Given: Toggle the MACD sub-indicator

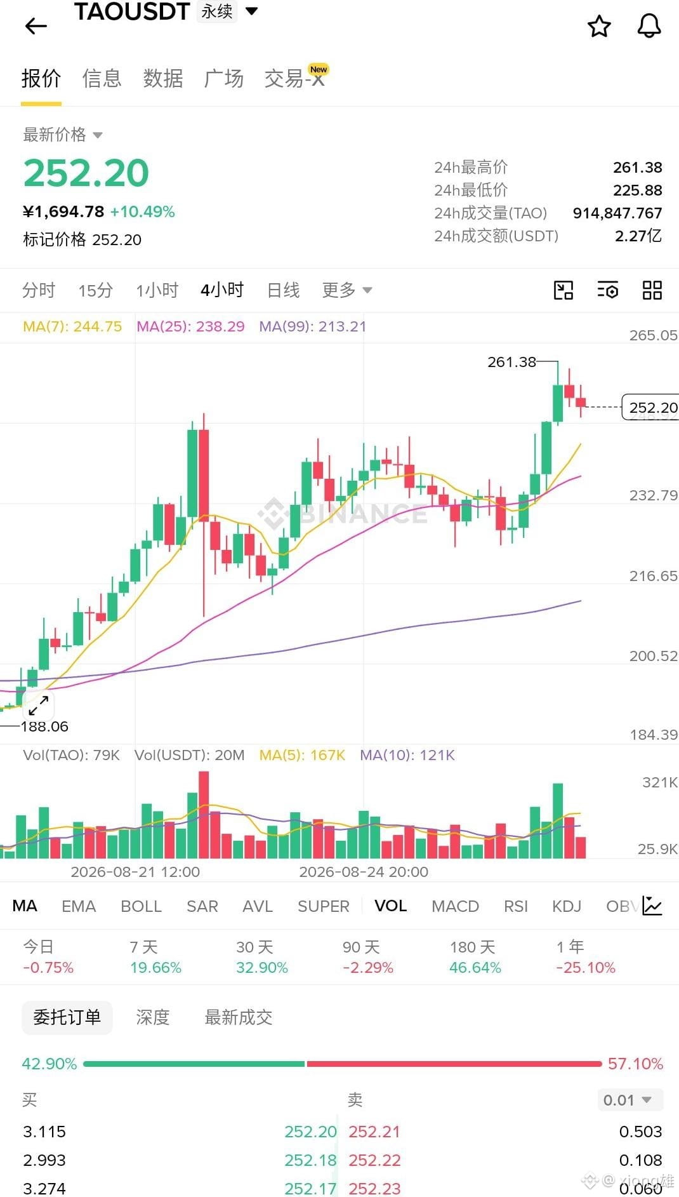Looking at the screenshot, I should coord(455,906).
